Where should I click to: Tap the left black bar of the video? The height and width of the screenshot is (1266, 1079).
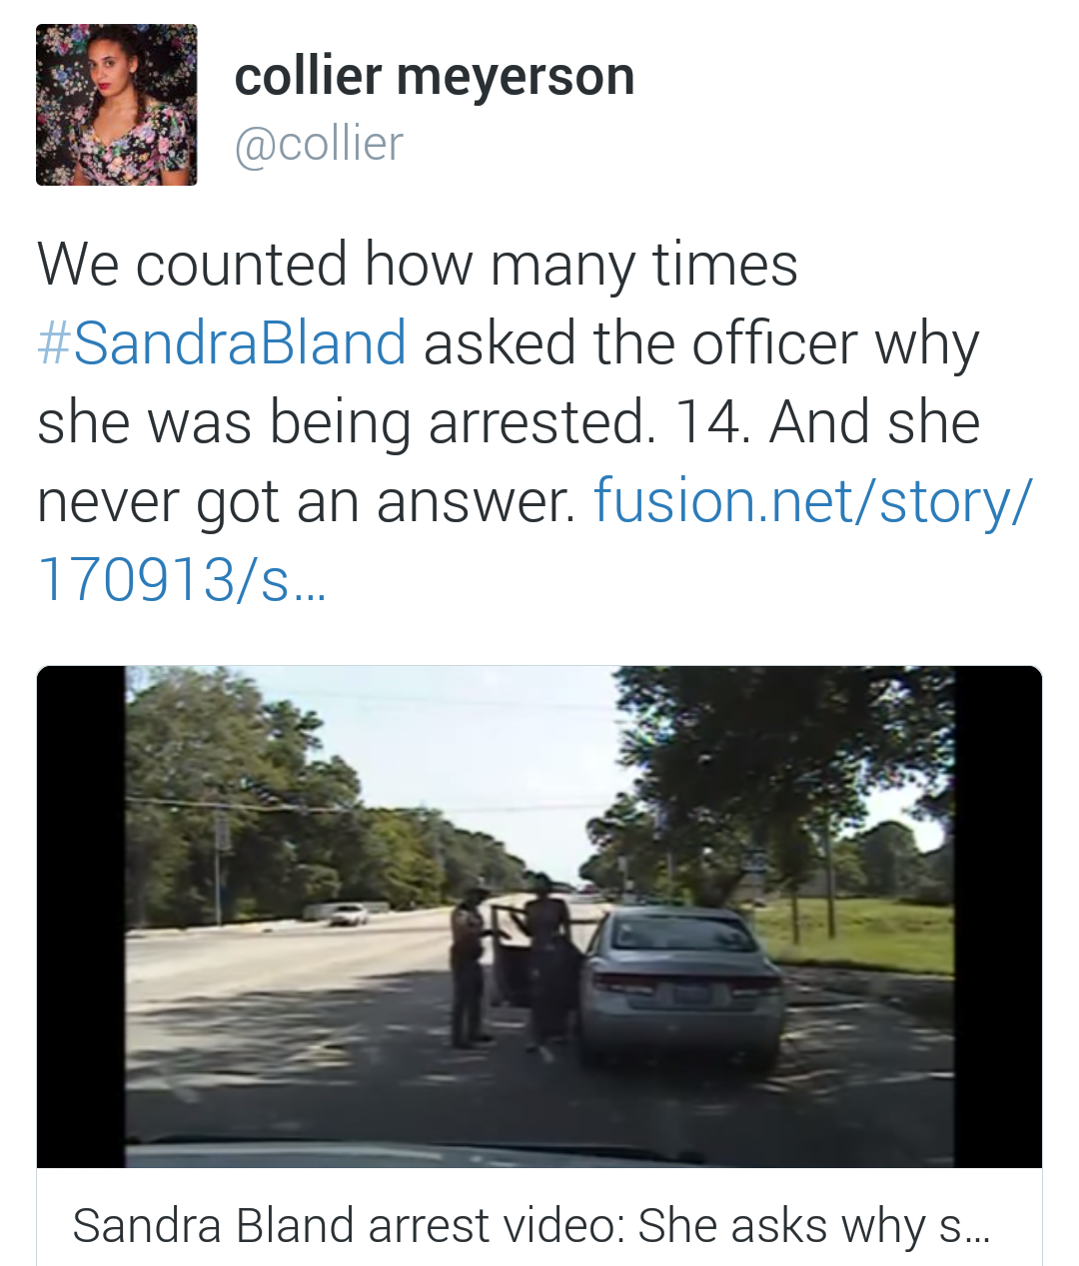81,916
